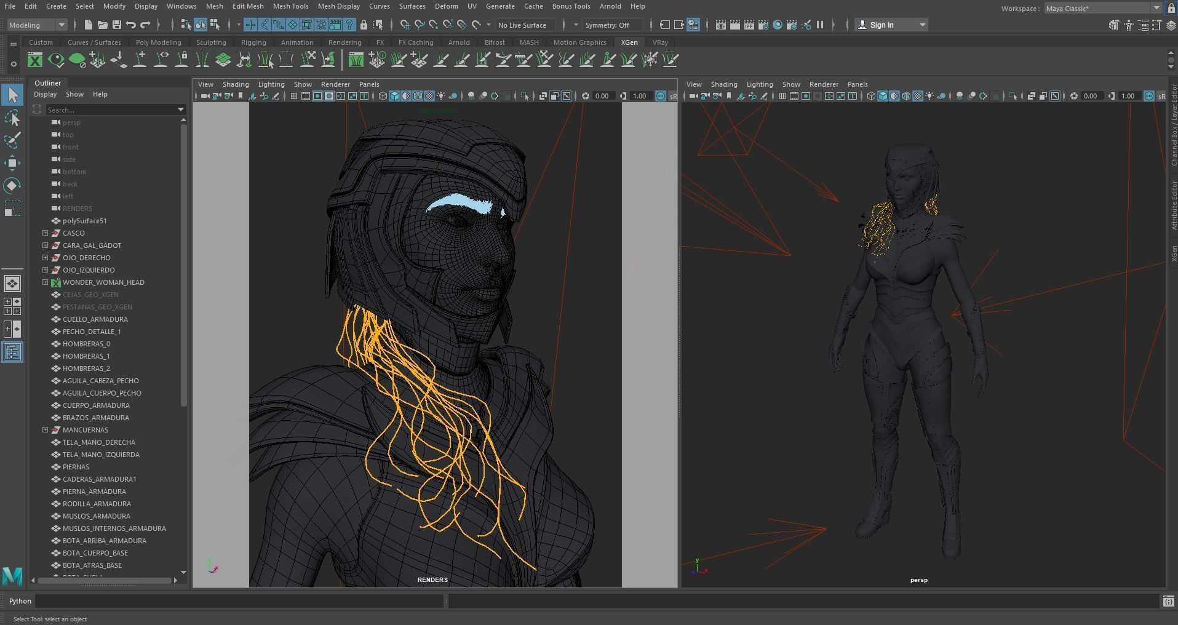Click the HumanIK character controls icon
Image resolution: width=1178 pixels, height=625 pixels.
[1129, 25]
